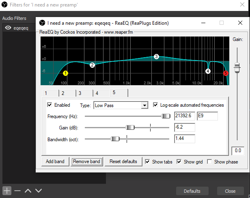
Task: Click Bandwidth (oct) slider handle
Action: 115,139
